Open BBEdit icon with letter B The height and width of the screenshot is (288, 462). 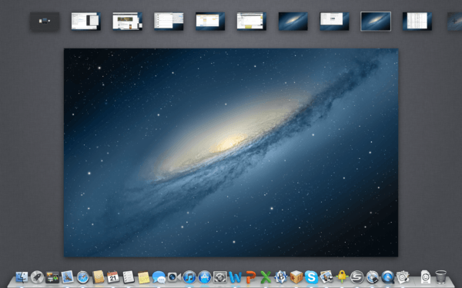(281, 277)
